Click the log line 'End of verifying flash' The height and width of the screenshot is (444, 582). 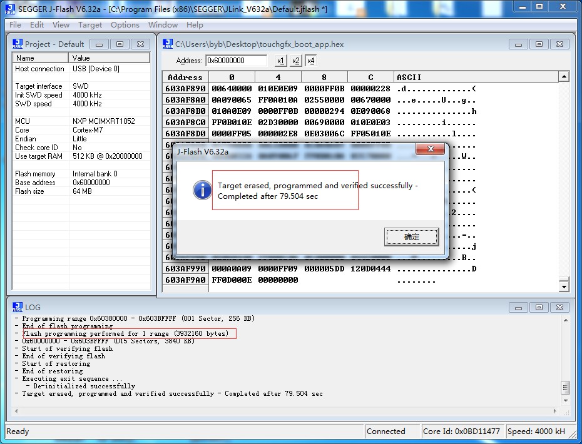click(63, 356)
